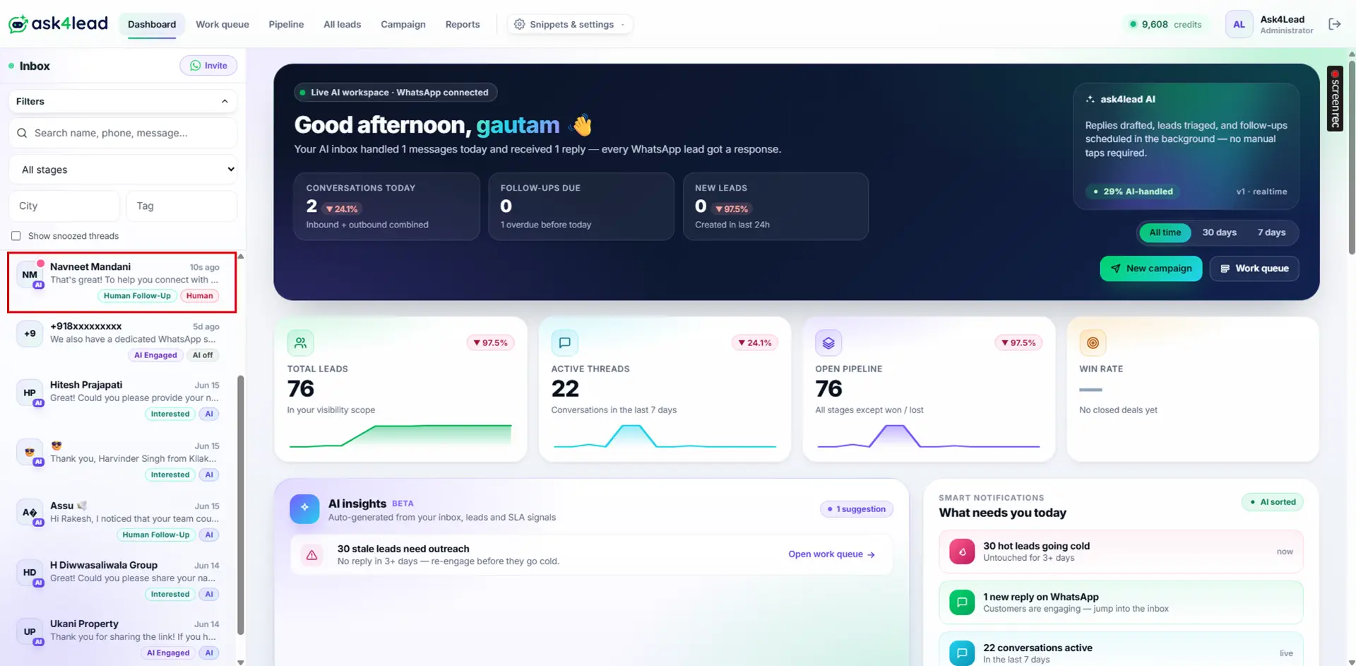Click Work queue button in hero banner
The width and height of the screenshot is (1356, 666).
point(1254,268)
